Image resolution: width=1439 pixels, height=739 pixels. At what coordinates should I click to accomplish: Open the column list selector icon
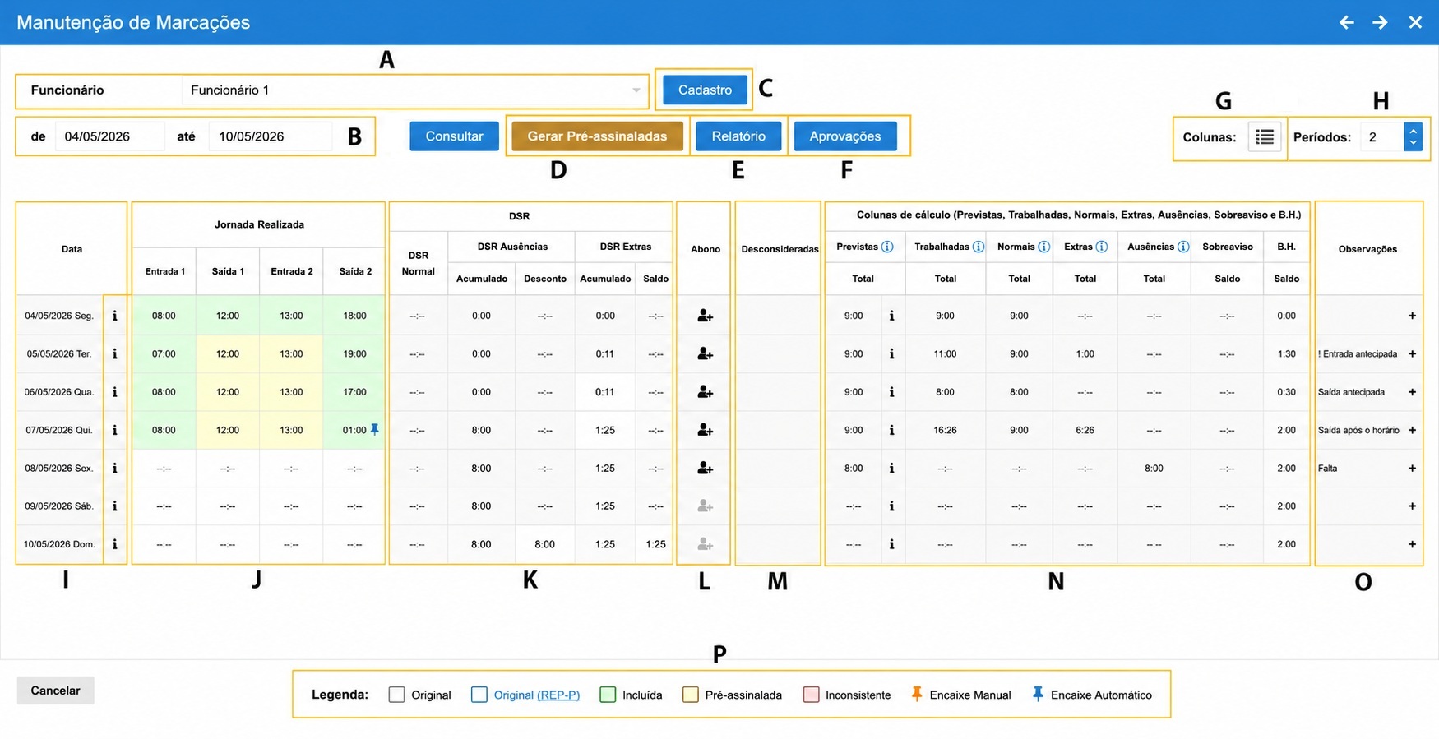tap(1265, 136)
